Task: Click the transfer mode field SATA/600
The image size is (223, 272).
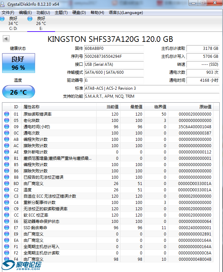Action: pyautogui.click(x=114, y=72)
